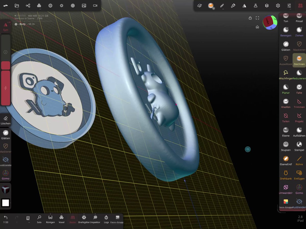Open the Symmetry triangle menu top bar

coord(244,6)
